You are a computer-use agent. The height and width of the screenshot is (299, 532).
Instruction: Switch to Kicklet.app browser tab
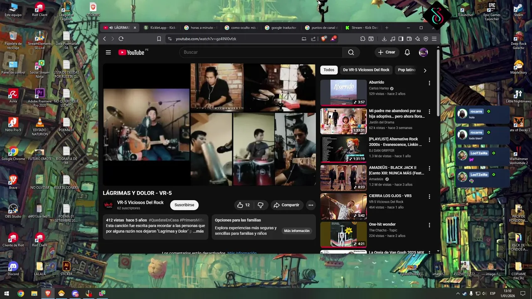point(160,28)
